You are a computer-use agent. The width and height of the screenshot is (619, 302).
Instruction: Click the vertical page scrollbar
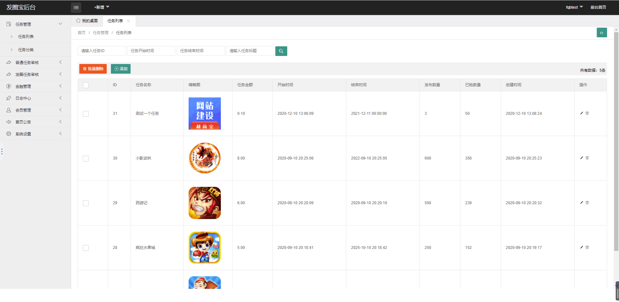tap(616, 142)
